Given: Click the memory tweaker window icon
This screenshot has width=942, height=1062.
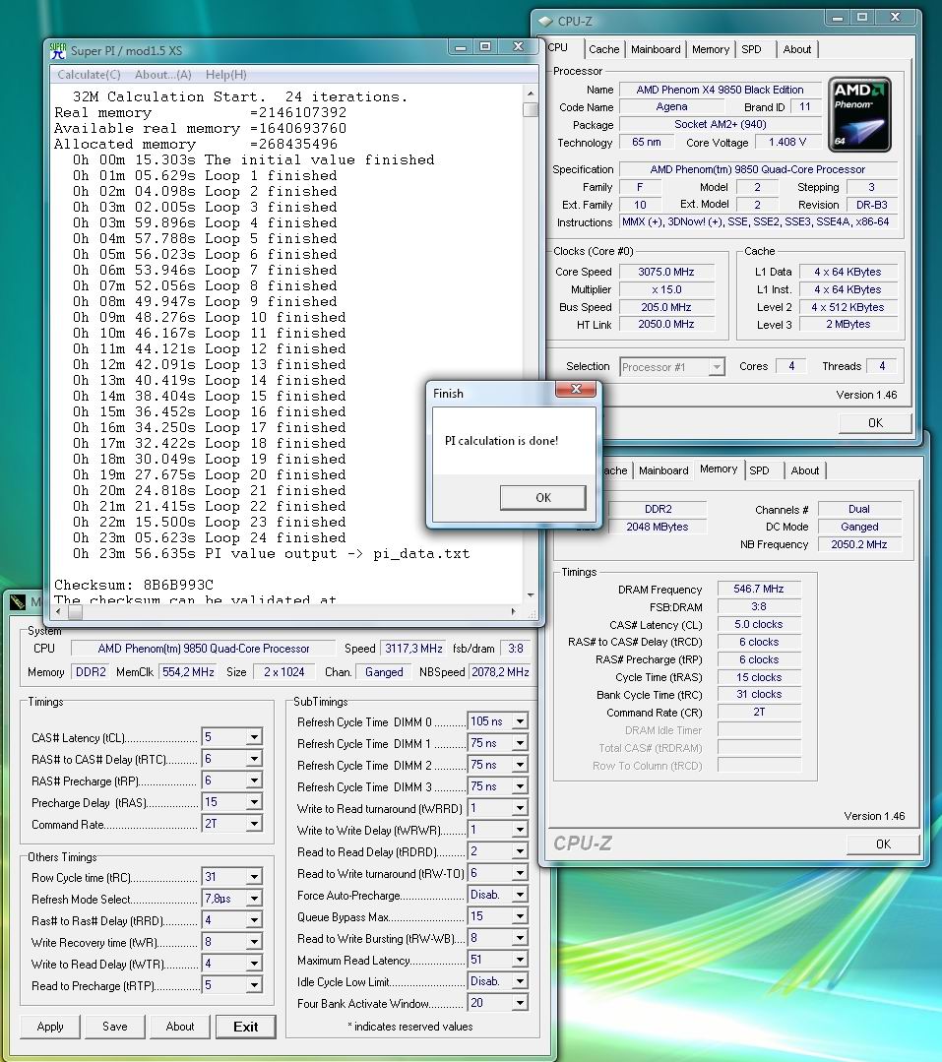Looking at the screenshot, I should (x=18, y=600).
